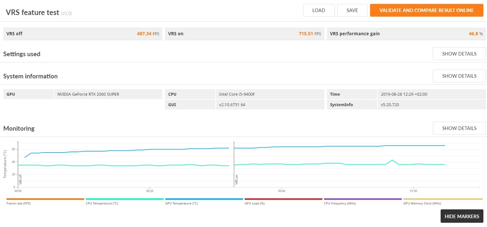The image size is (487, 227).
Task: Click the NVIDIA GeForce RTX 2060 SUPER text
Action: pyautogui.click(x=88, y=94)
